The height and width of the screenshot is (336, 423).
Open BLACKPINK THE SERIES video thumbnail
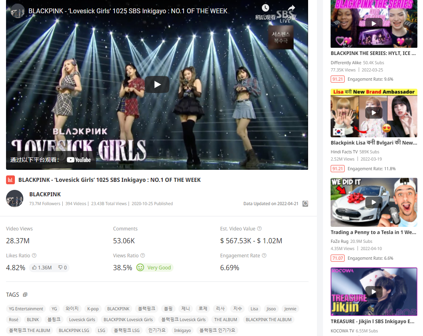(374, 24)
